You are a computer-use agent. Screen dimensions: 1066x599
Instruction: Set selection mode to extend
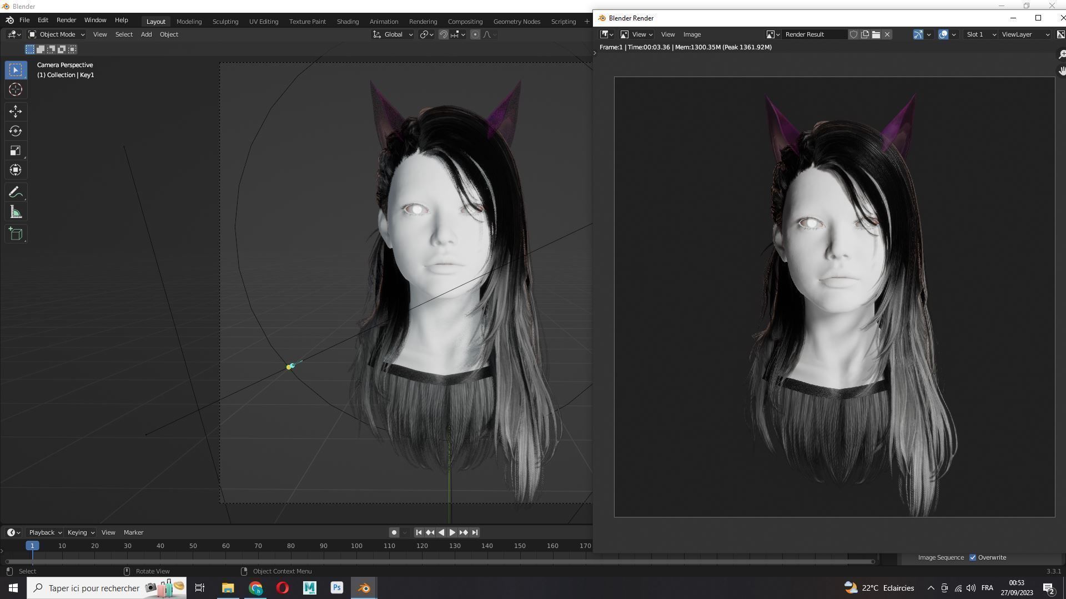point(41,49)
